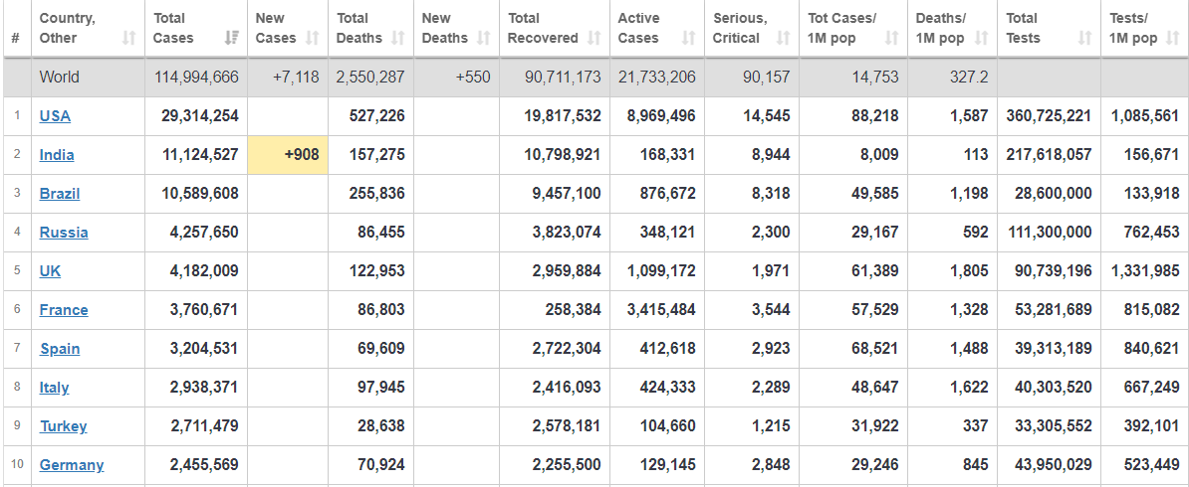Click Active Cases sort arrows icon

click(x=688, y=39)
